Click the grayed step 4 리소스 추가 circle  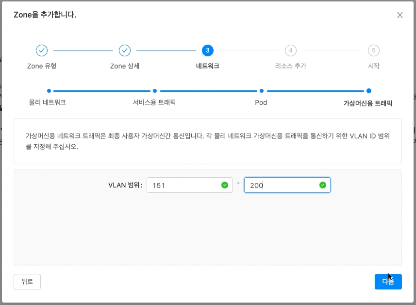pos(290,50)
